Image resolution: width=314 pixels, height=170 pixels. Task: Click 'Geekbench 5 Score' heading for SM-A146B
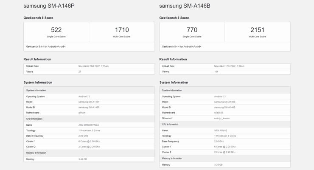174,18
